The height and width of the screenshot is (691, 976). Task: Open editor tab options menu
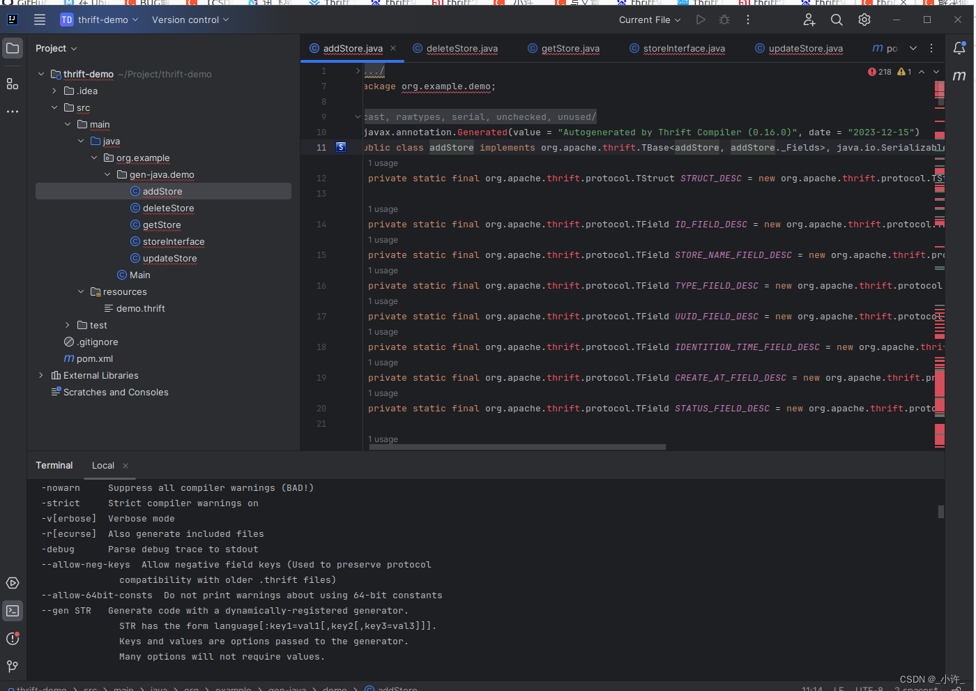click(x=931, y=48)
